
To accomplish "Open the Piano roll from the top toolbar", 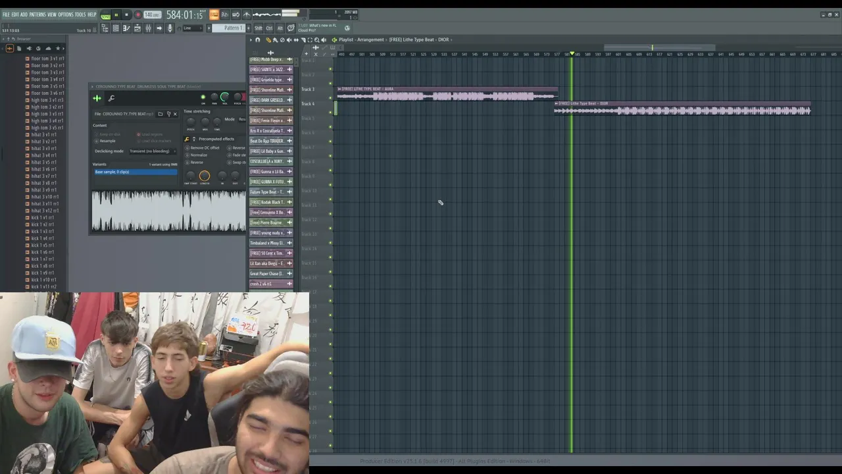I will click(127, 28).
